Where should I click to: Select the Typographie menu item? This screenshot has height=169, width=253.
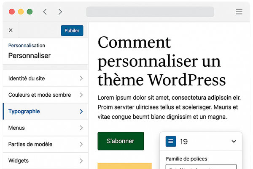[46, 112]
